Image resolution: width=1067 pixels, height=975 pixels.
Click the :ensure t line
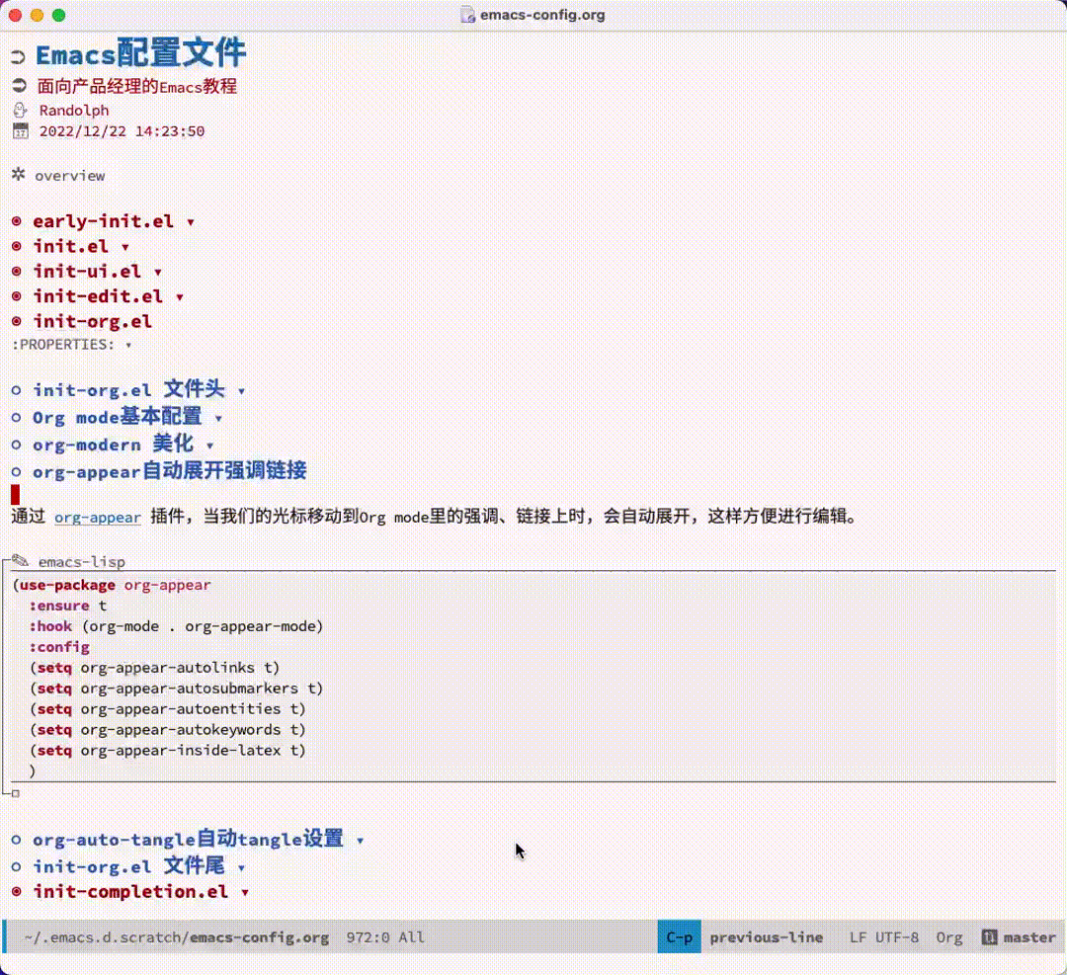coord(67,606)
